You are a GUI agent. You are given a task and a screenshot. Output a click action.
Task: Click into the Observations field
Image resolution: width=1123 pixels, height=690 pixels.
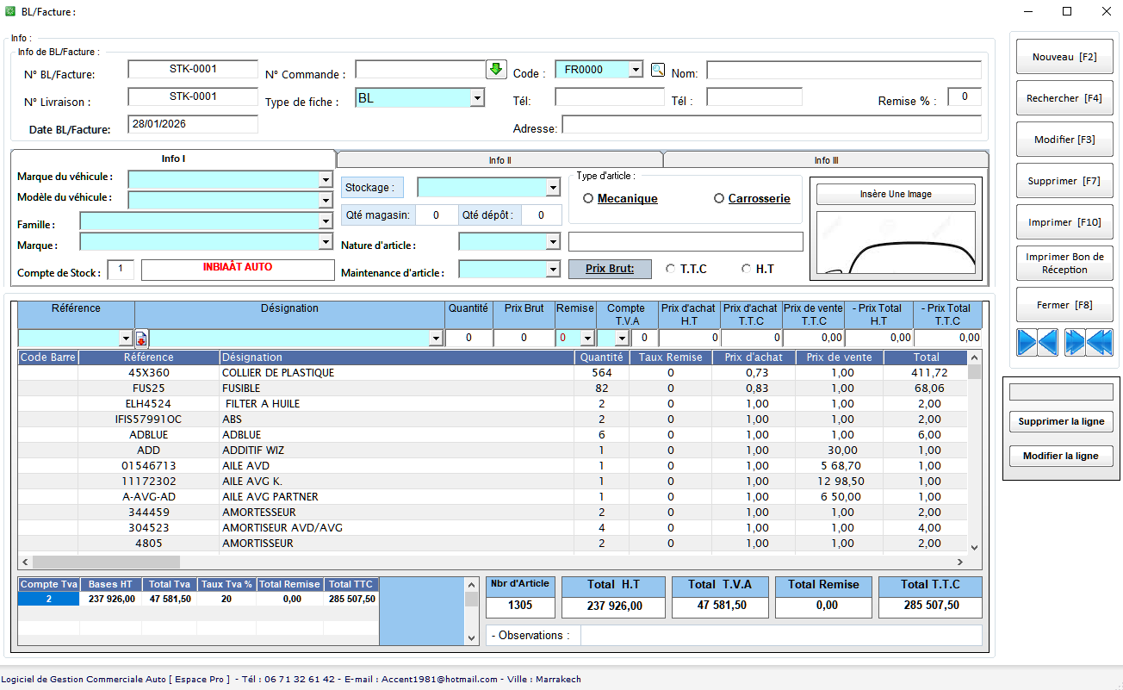coord(781,635)
